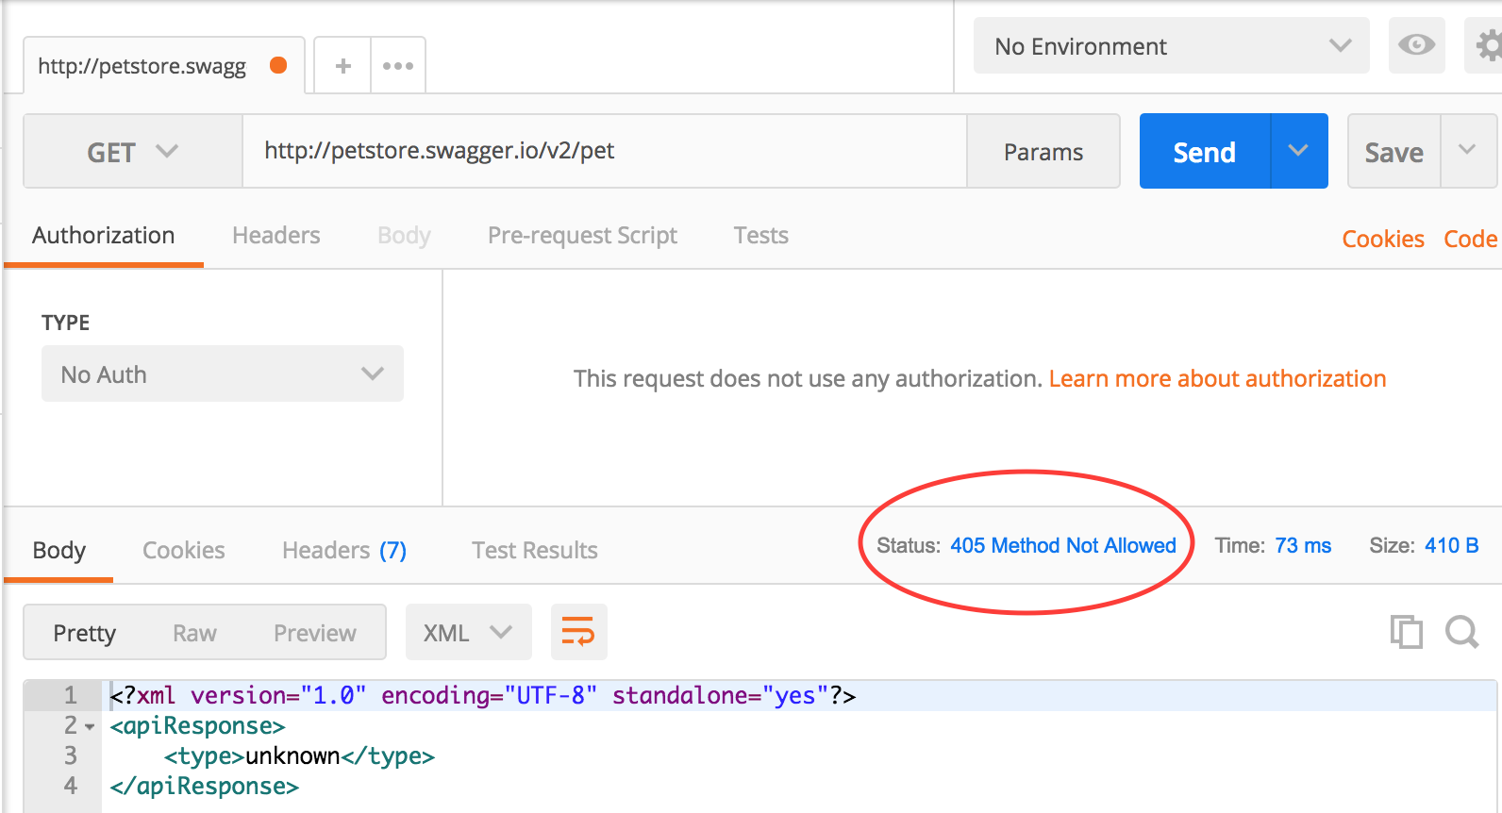Open the No Environment dropdown
Screen dimensions: 1502x813
tap(1171, 45)
